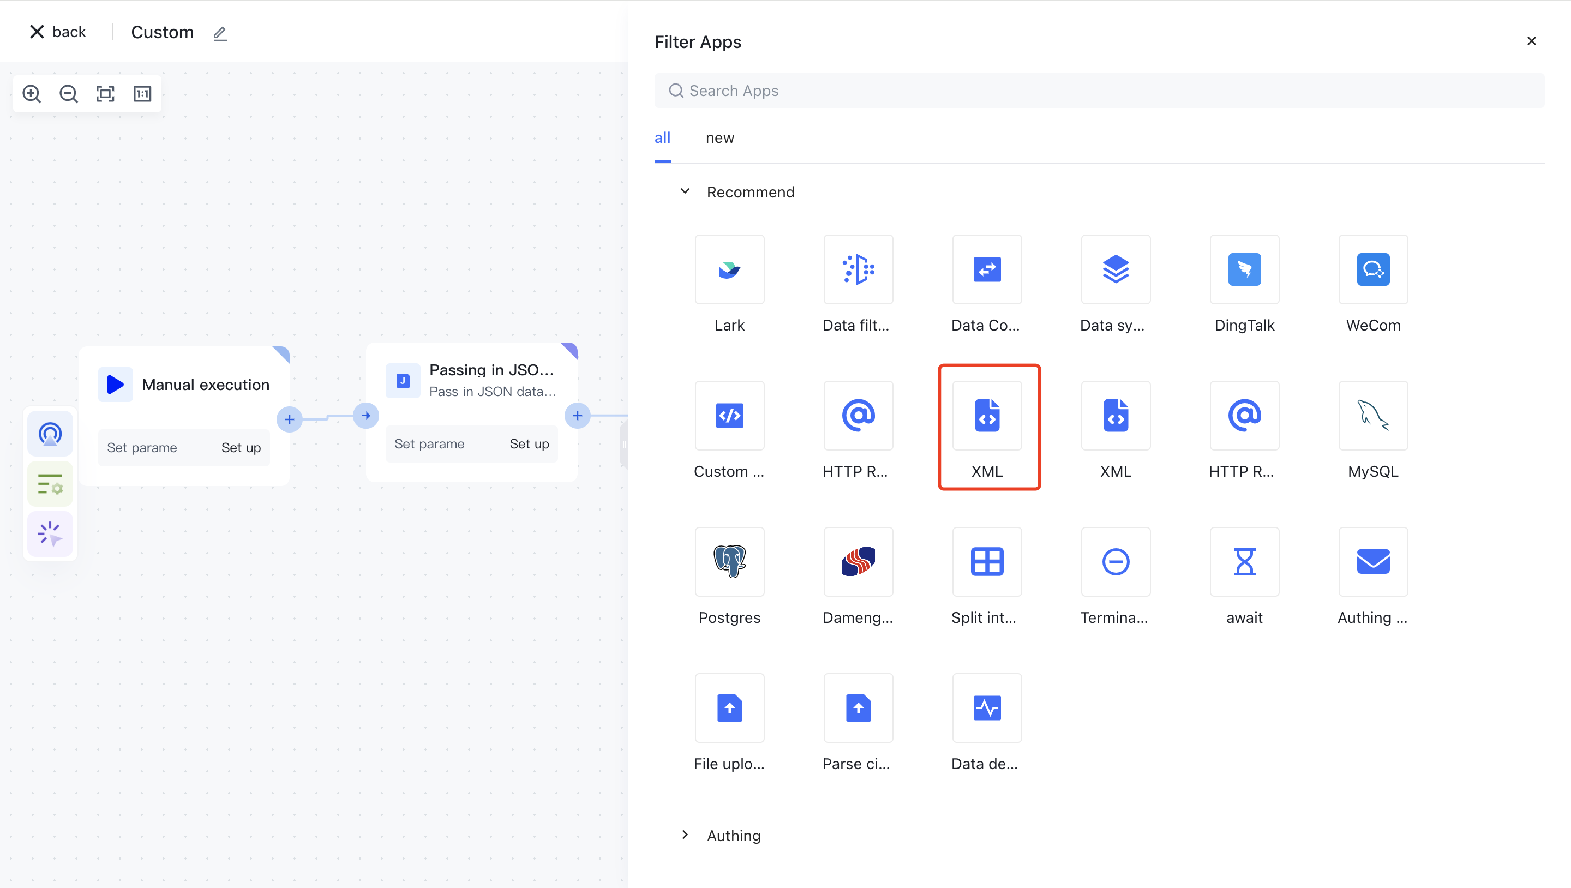
Task: Open the Postgres elephant app
Action: pos(729,562)
